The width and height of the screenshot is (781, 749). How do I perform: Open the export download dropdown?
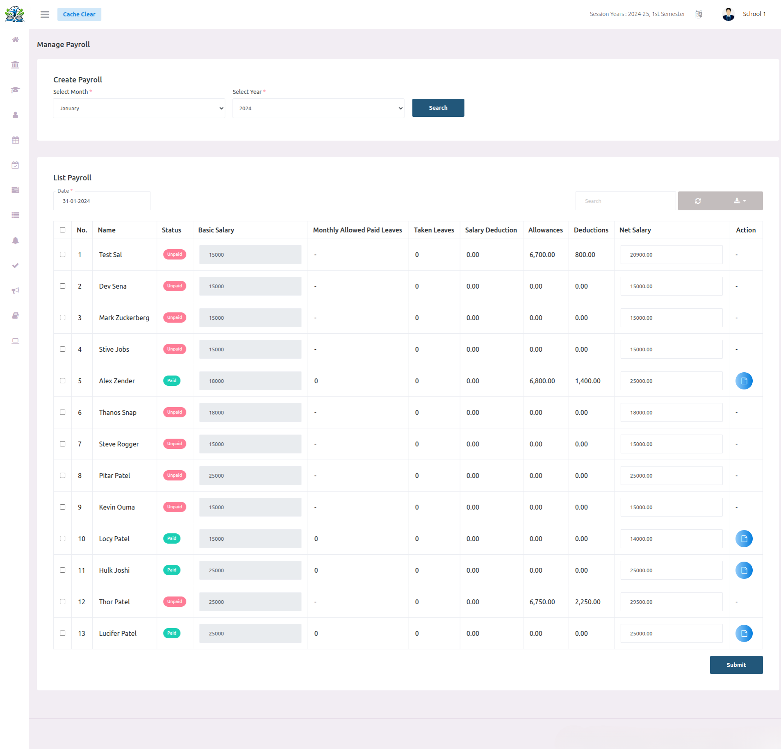tap(740, 201)
